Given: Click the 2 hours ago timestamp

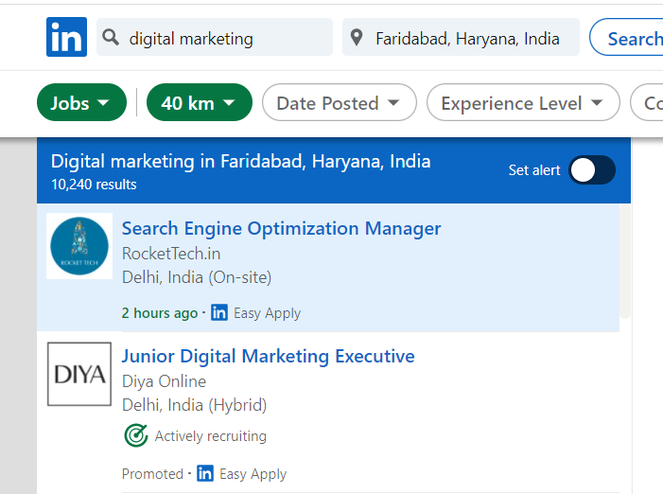Looking at the screenshot, I should [160, 313].
